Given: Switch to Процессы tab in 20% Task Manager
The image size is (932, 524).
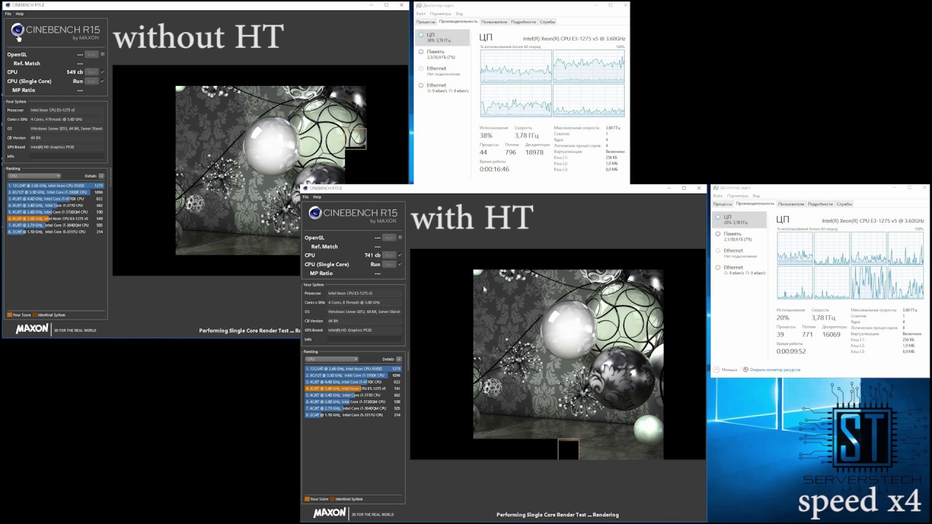Looking at the screenshot, I should coord(723,204).
